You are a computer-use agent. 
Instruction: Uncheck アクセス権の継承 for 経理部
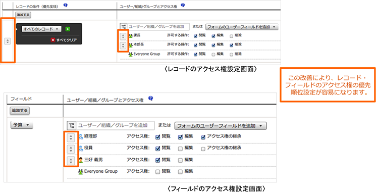coord(203,137)
